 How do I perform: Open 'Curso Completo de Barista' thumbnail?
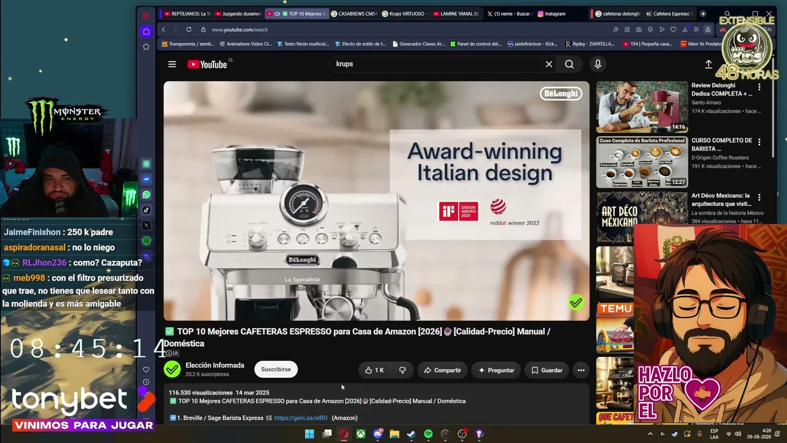pos(642,162)
